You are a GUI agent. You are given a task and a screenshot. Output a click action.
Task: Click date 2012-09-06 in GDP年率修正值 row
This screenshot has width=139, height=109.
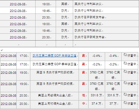click(9, 56)
